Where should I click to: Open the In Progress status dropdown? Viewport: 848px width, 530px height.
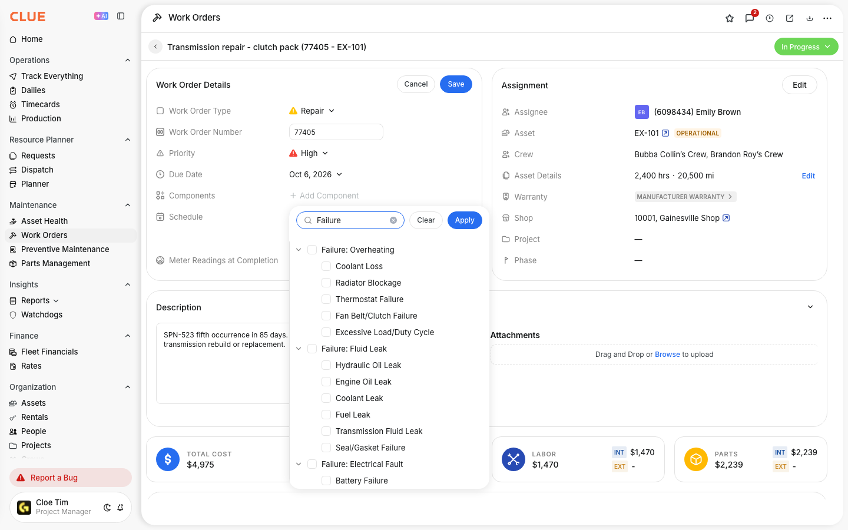click(x=806, y=47)
